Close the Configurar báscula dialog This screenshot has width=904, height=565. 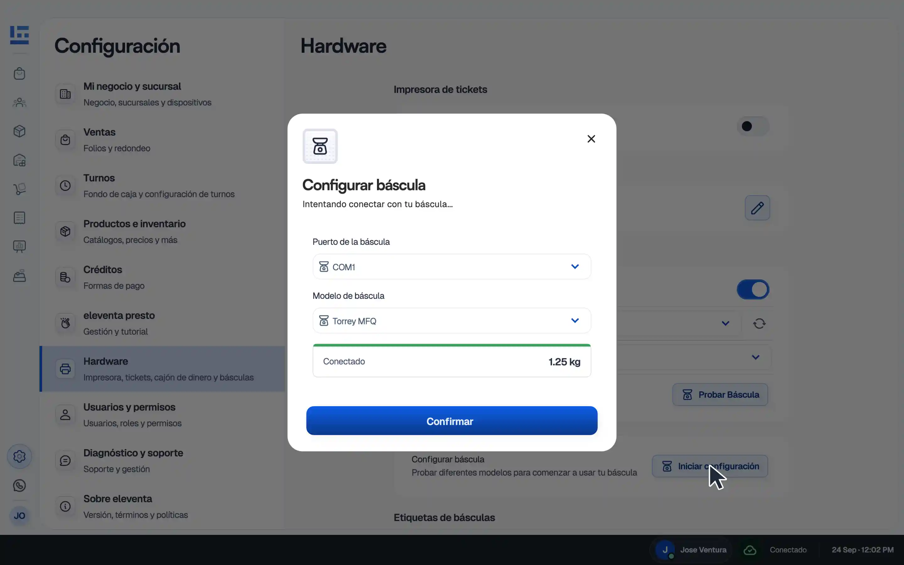(591, 139)
